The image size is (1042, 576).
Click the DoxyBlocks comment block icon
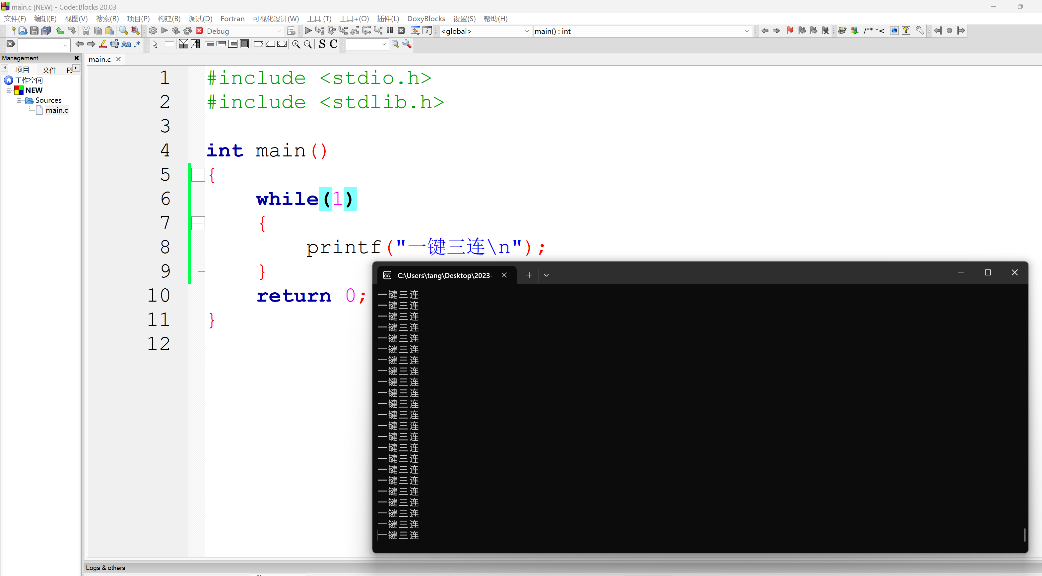pos(875,30)
